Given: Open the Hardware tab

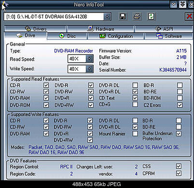Looking at the screenshot, I should tap(100, 29).
